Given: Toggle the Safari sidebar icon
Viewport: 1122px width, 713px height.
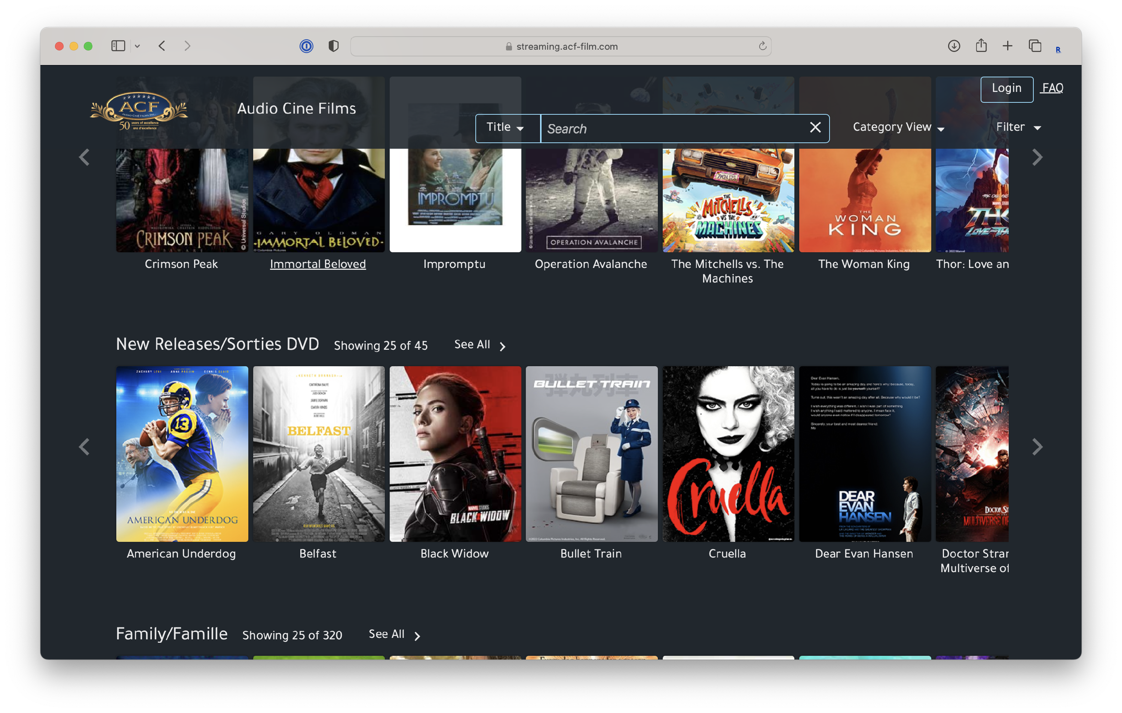Looking at the screenshot, I should pos(118,46).
